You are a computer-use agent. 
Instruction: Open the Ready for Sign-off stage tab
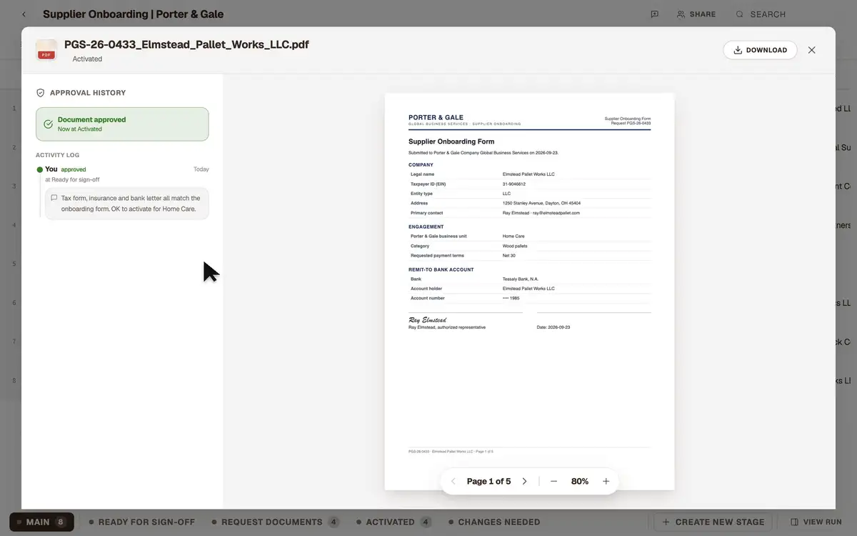coord(141,522)
